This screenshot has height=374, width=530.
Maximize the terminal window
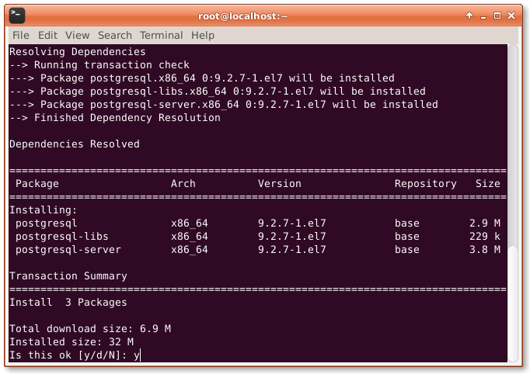coord(498,16)
